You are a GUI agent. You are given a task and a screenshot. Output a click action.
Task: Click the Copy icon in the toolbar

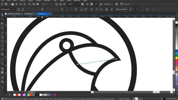[34, 4]
